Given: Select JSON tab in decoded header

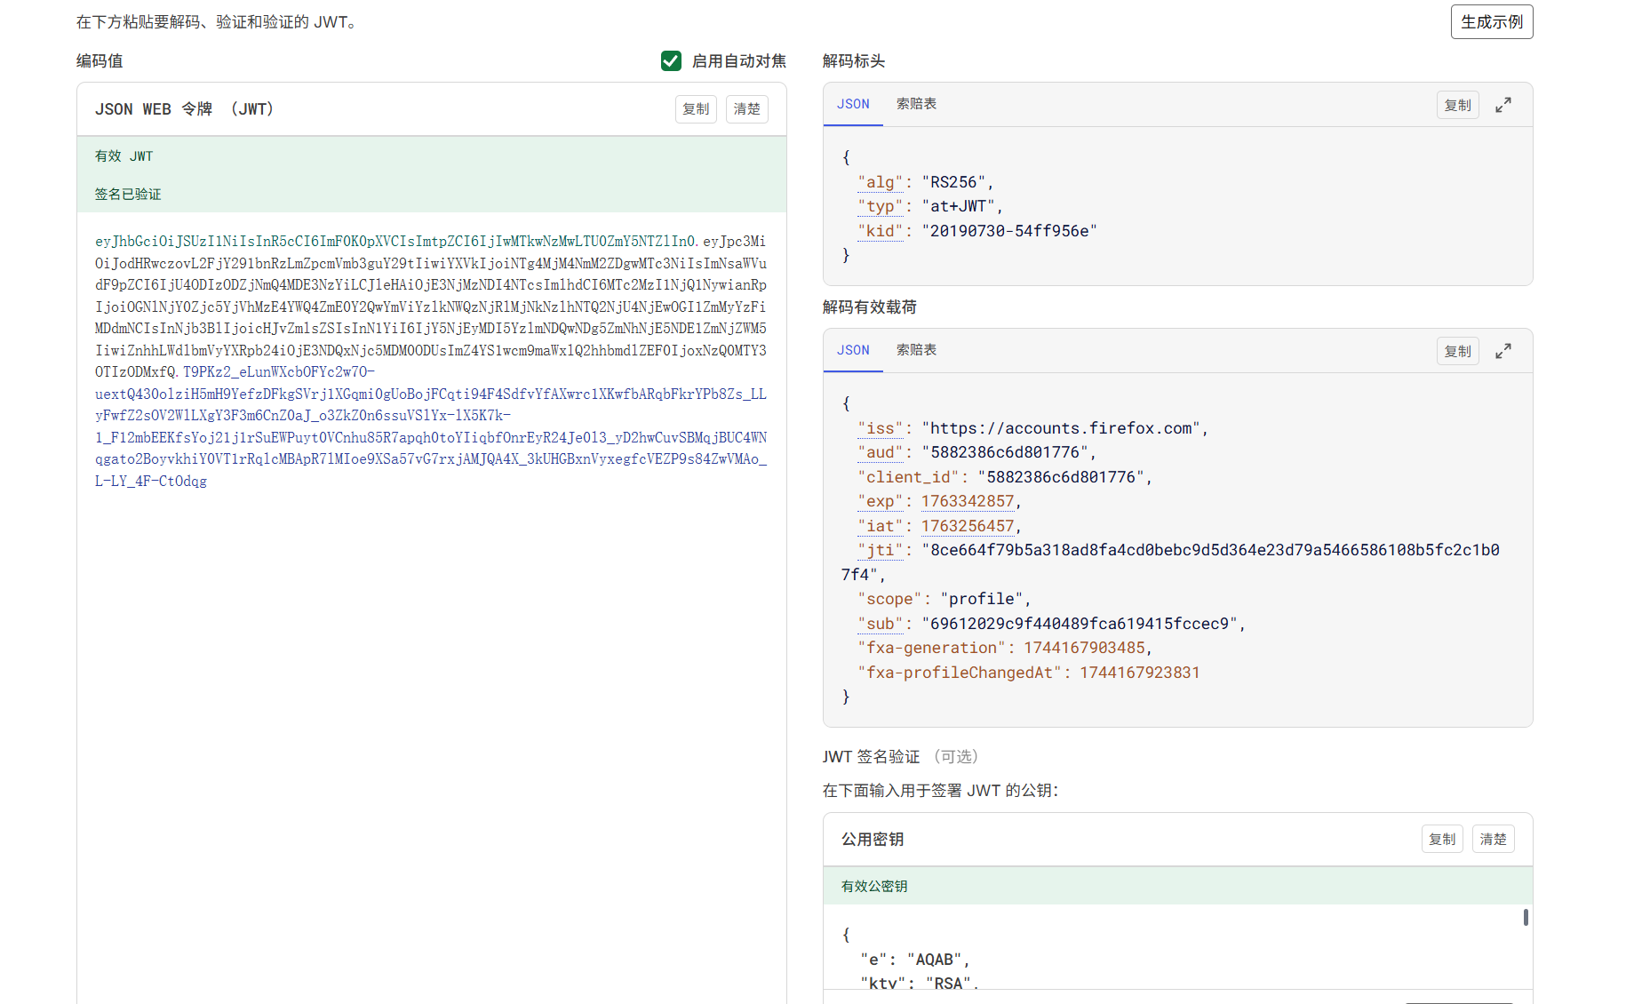Looking at the screenshot, I should point(853,105).
